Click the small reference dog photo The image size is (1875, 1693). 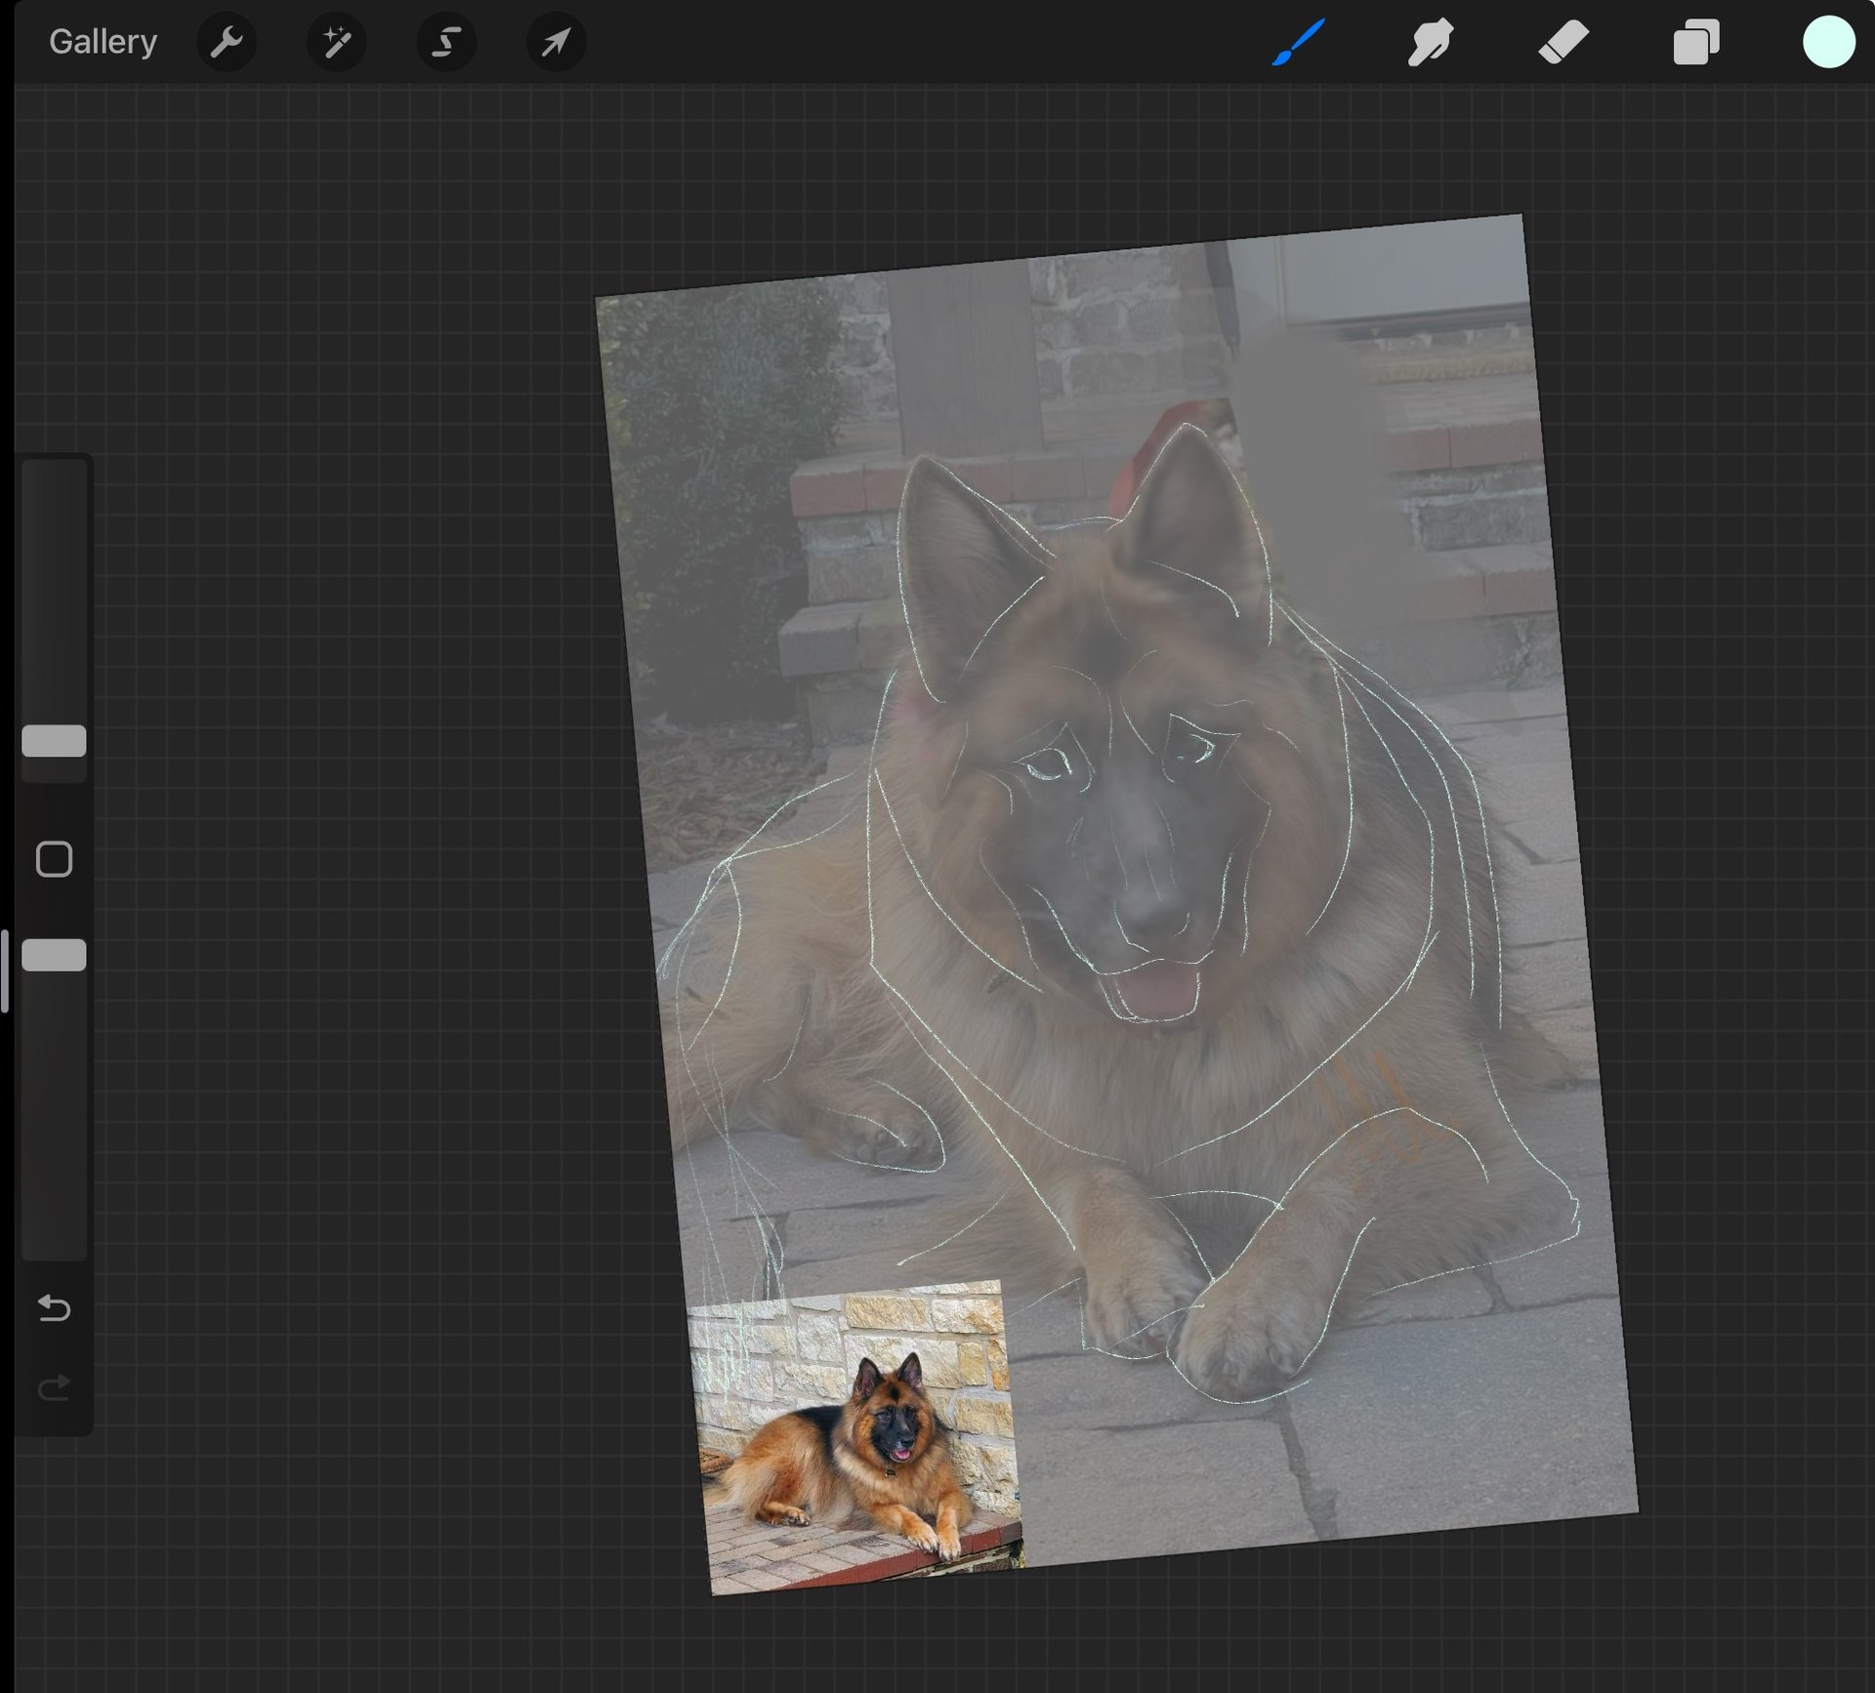(x=854, y=1435)
